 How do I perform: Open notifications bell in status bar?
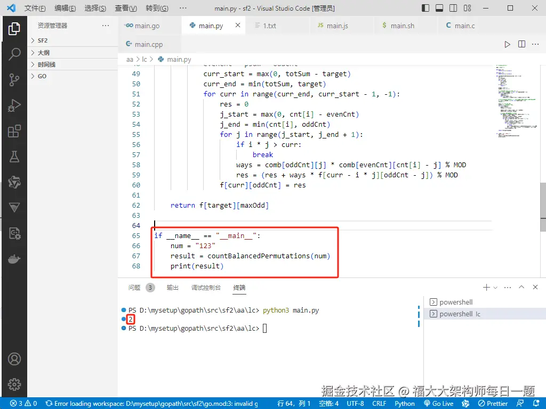[536, 404]
